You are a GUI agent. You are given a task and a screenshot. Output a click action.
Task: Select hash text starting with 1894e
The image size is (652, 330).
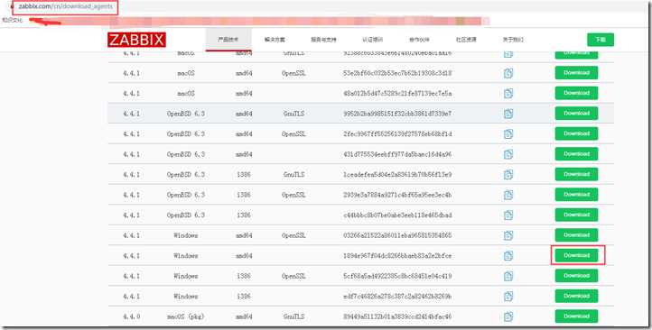(x=397, y=256)
